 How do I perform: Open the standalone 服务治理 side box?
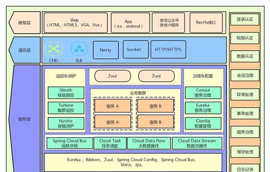[245, 132]
